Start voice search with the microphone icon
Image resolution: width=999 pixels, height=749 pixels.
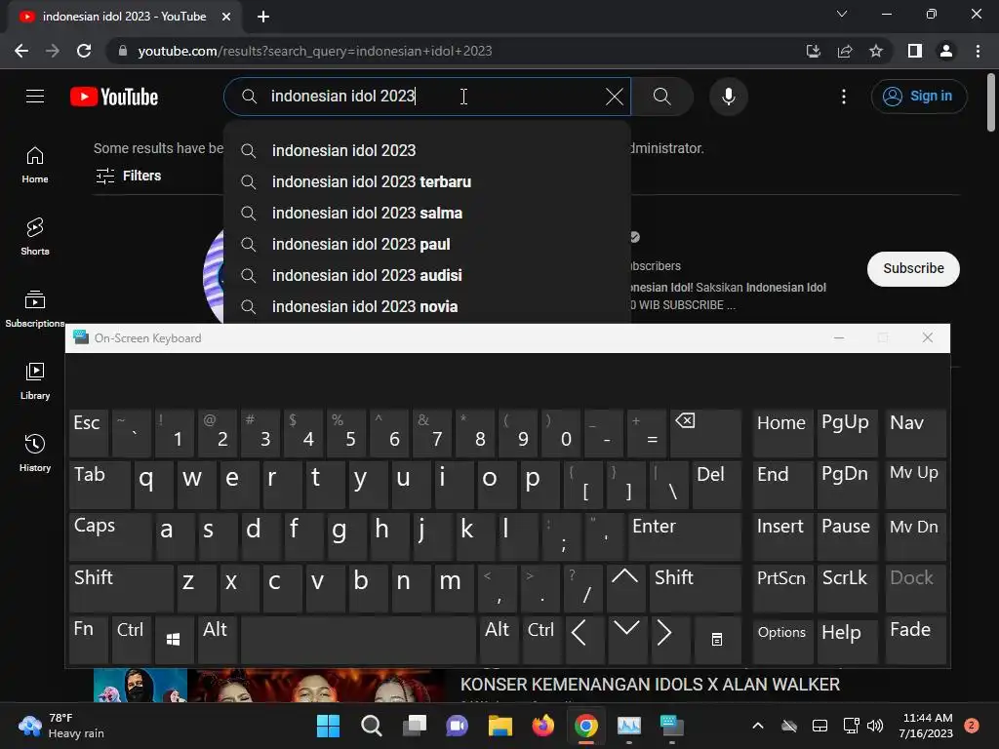pyautogui.click(x=728, y=97)
